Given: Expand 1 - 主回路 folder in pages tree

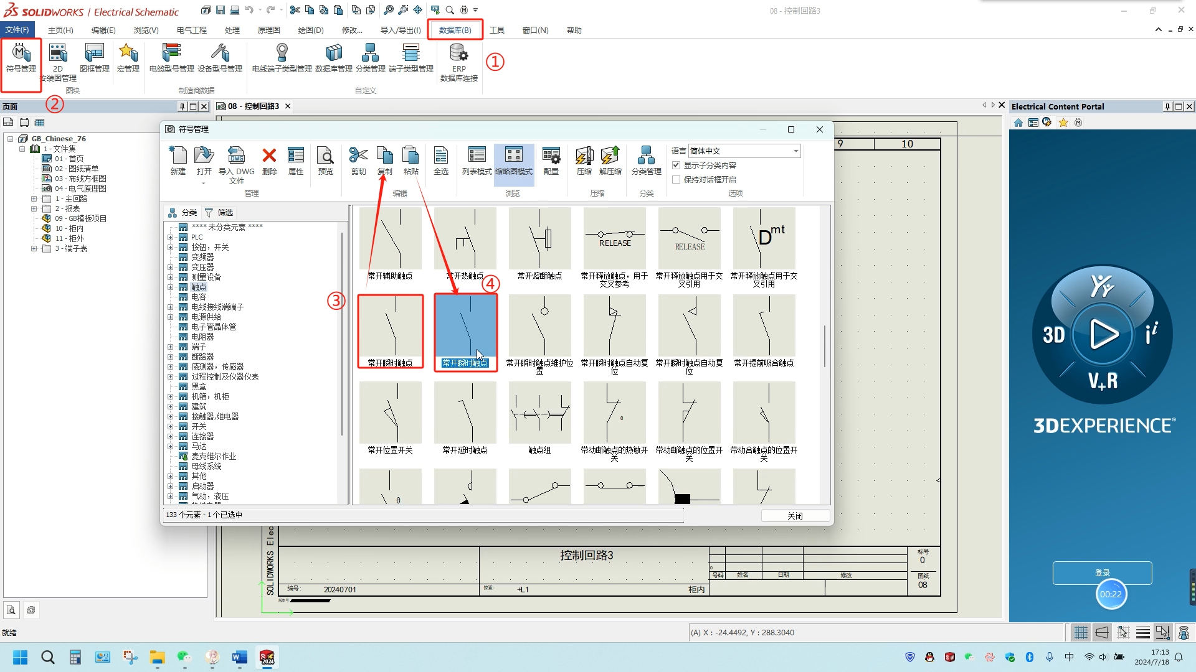Looking at the screenshot, I should 34,199.
